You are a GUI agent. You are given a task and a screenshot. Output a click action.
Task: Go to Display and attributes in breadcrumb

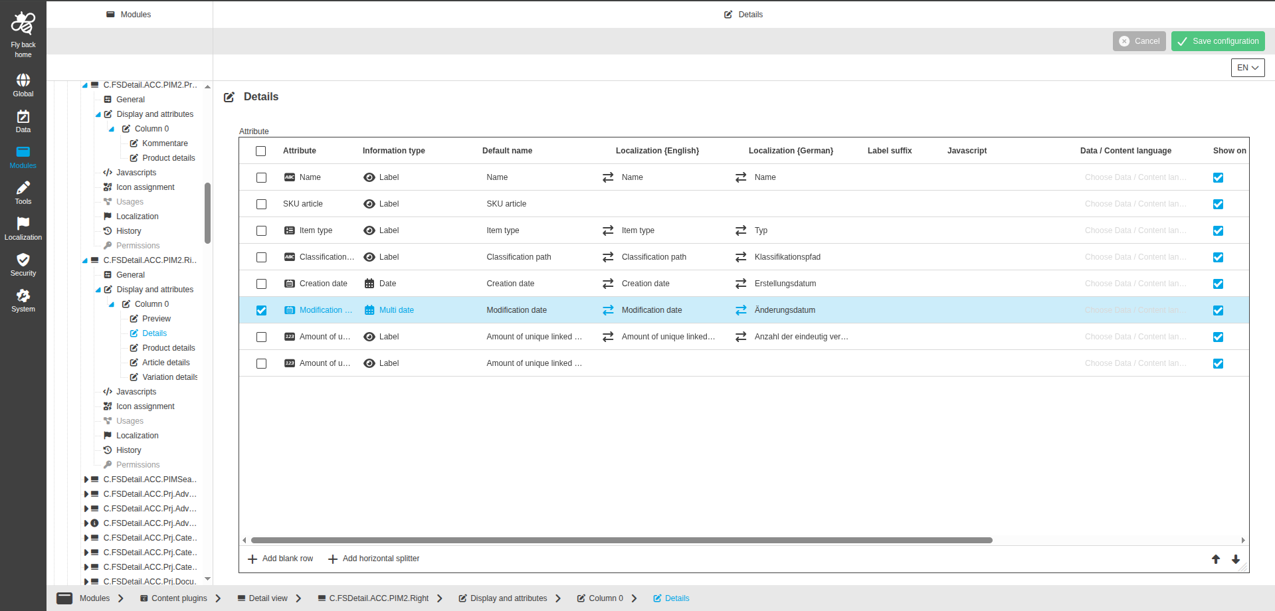click(x=503, y=598)
